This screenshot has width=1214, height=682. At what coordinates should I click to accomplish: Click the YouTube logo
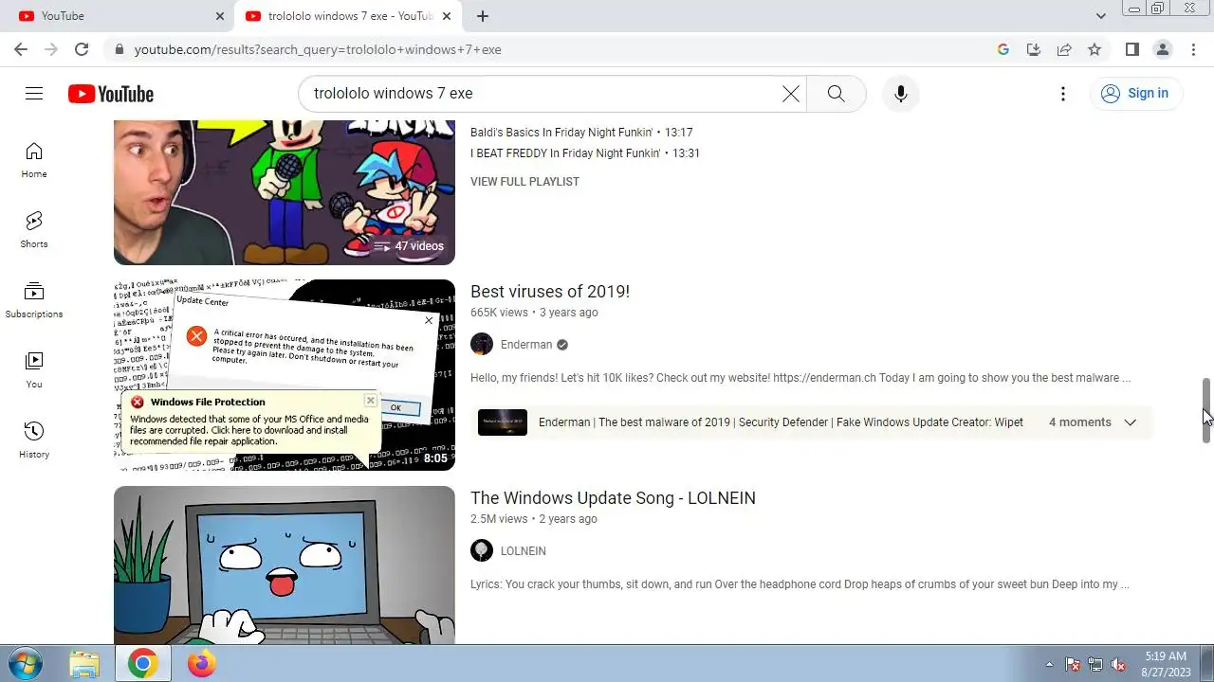(111, 94)
